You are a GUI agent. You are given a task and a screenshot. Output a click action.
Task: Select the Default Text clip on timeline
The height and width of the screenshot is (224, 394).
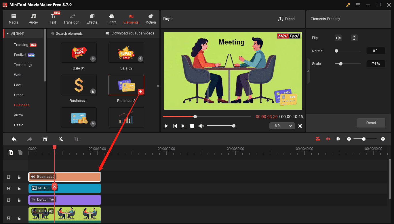pos(64,200)
